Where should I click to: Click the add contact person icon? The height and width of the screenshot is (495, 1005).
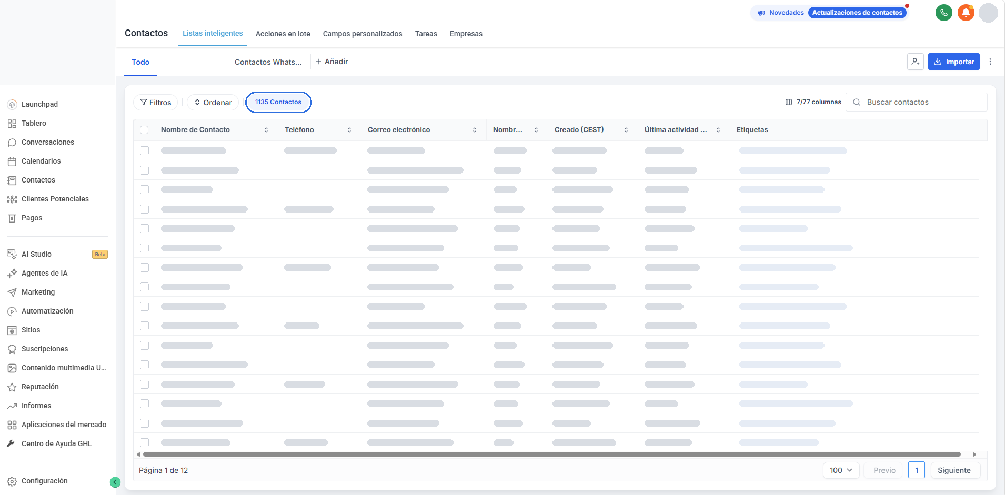[916, 62]
